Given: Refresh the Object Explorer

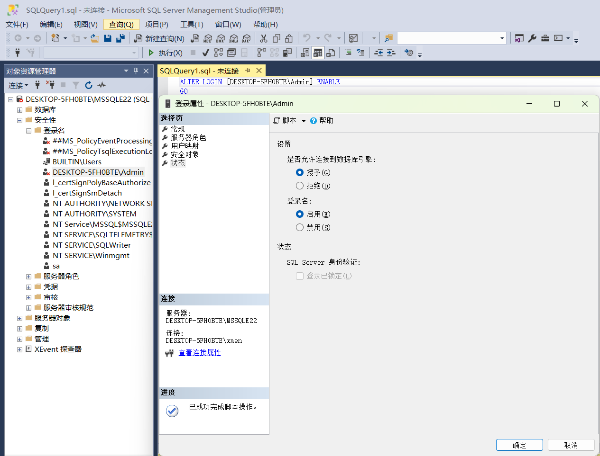Looking at the screenshot, I should [89, 85].
